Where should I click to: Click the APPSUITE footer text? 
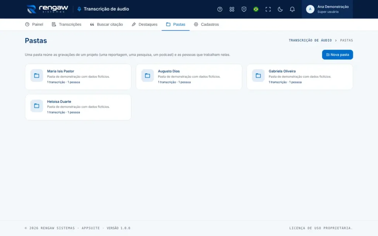tap(91, 228)
